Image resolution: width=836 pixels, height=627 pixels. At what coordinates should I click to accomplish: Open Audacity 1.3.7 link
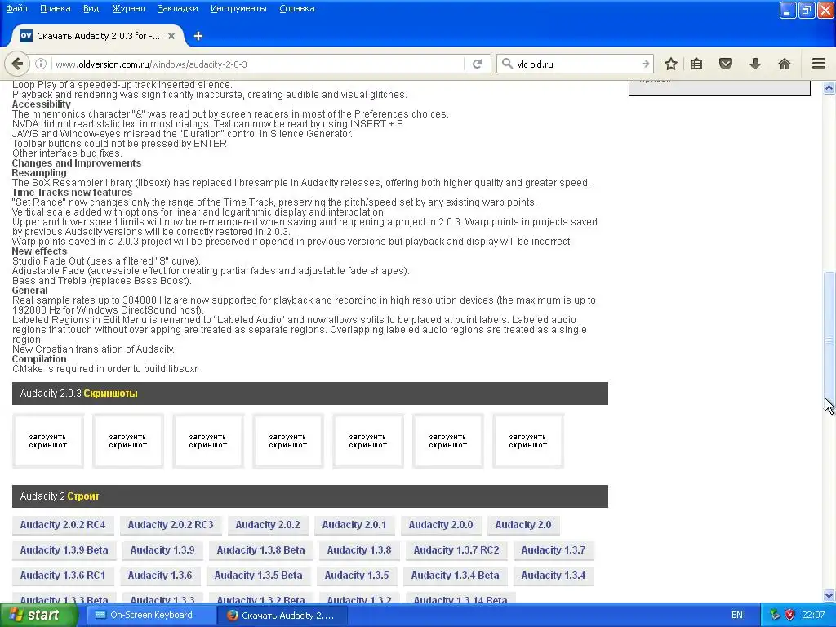click(x=554, y=550)
